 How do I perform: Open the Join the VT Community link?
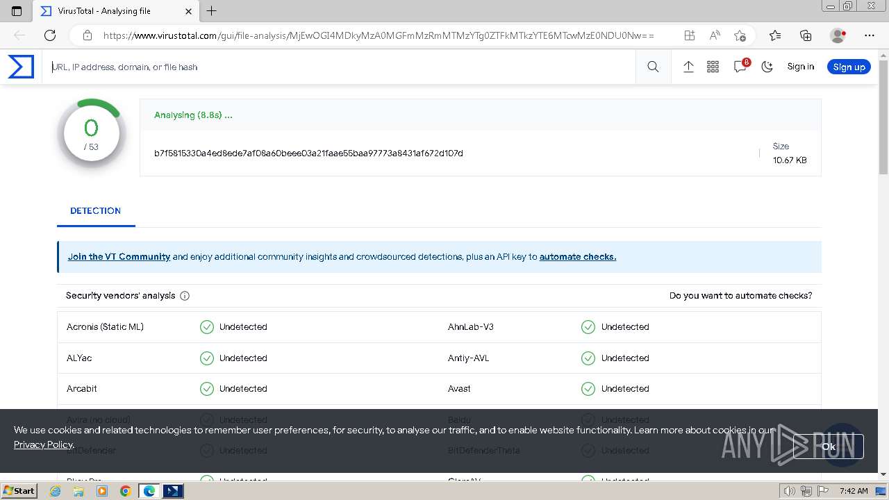[119, 256]
